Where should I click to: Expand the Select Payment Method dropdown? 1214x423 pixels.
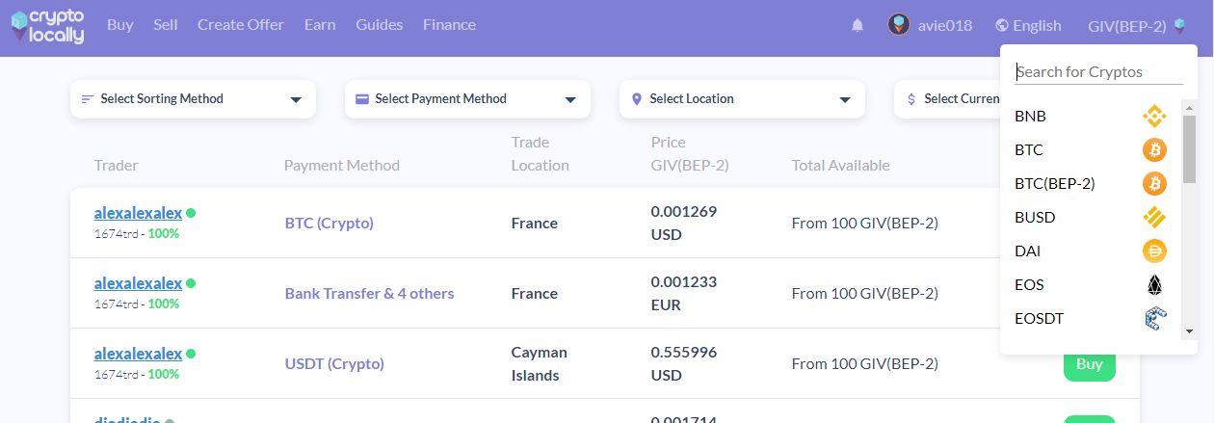click(x=467, y=99)
